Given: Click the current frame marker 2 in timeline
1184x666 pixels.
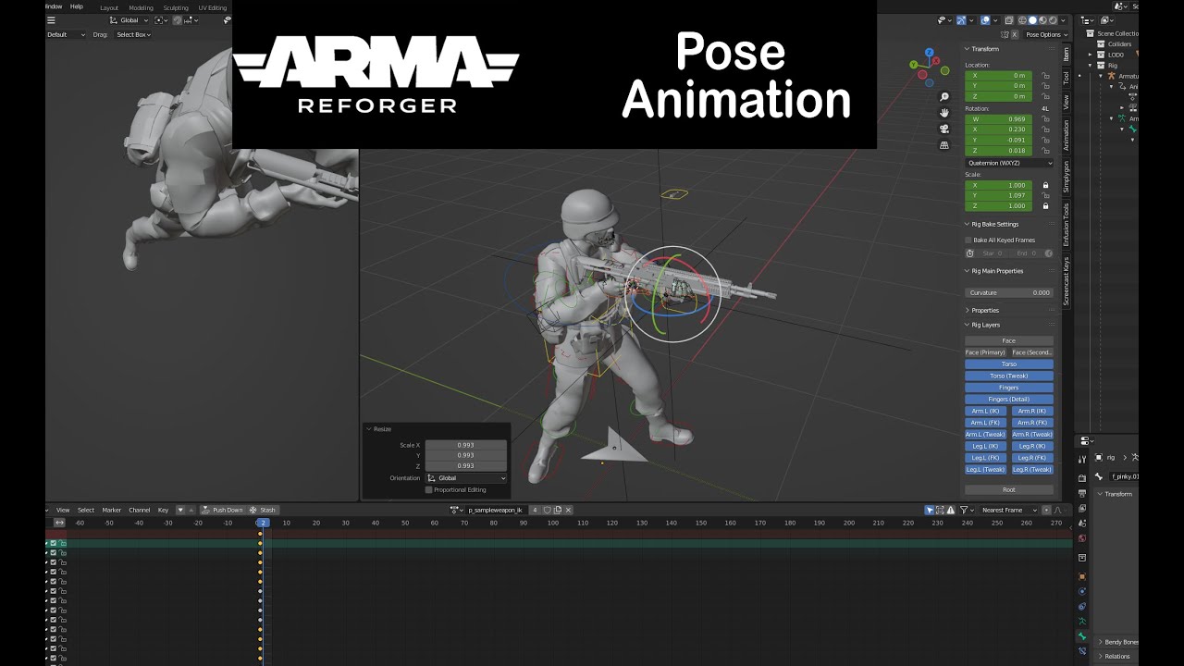Looking at the screenshot, I should pyautogui.click(x=262, y=523).
